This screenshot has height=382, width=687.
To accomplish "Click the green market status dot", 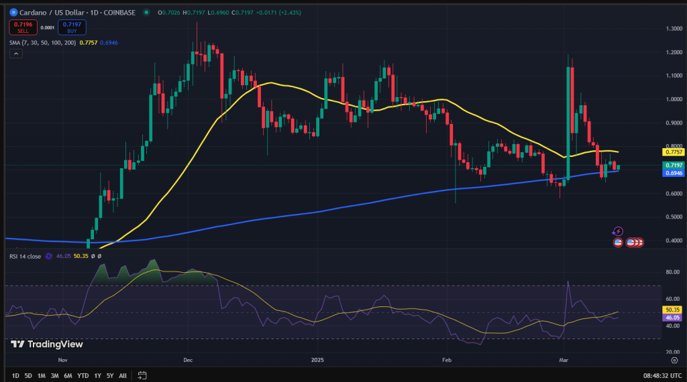I will pyautogui.click(x=146, y=13).
